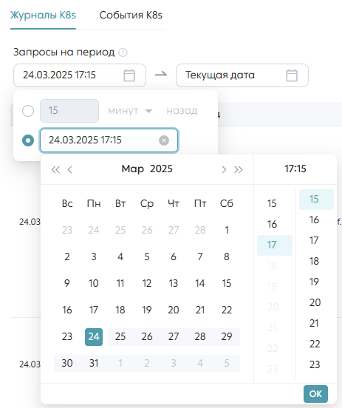Pick disabled March 30 in the calendar
The height and width of the screenshot is (408, 342).
[67, 363]
